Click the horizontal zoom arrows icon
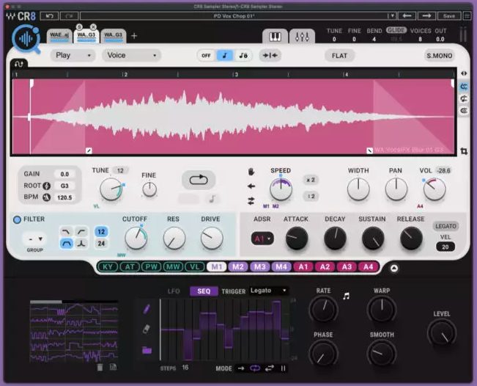The width and height of the screenshot is (477, 386). coord(464,73)
